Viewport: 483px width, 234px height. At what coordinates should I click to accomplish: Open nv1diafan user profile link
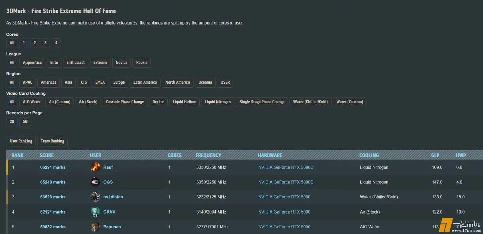pyautogui.click(x=113, y=197)
